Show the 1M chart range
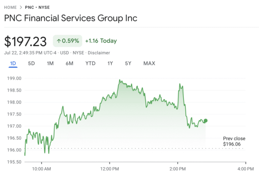Viewport: 259px width, 173px height. (x=50, y=63)
